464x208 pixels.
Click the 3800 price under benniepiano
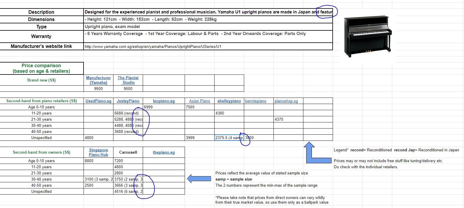coord(259,138)
